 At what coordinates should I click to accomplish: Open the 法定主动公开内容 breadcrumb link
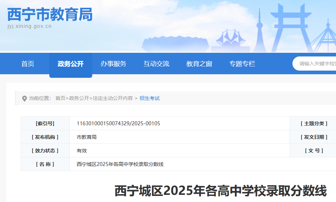(113, 98)
